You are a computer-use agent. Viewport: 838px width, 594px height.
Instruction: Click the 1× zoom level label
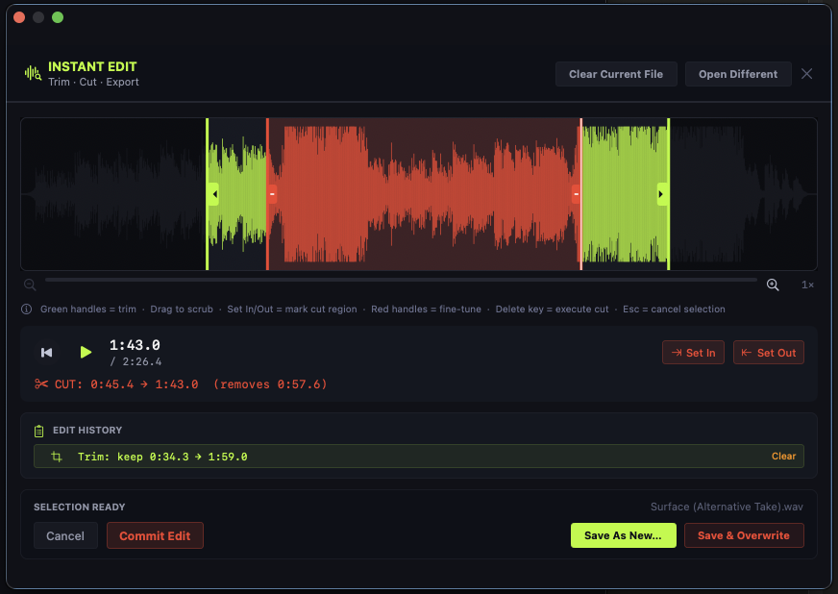pyautogui.click(x=807, y=285)
